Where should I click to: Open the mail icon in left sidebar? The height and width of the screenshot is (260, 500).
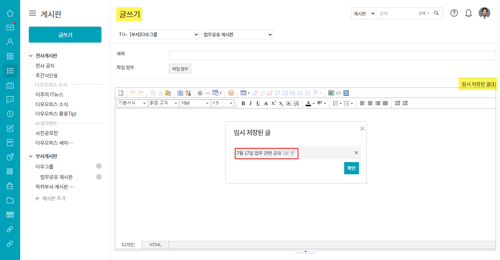10,28
